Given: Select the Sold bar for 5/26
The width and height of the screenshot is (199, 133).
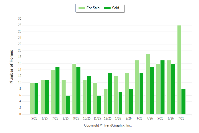Looking at the screenshot, I should pos(162,87).
